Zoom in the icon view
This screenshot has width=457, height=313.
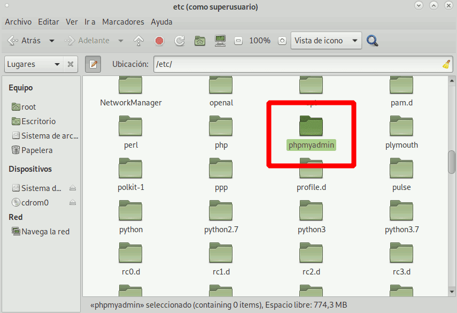tap(282, 41)
